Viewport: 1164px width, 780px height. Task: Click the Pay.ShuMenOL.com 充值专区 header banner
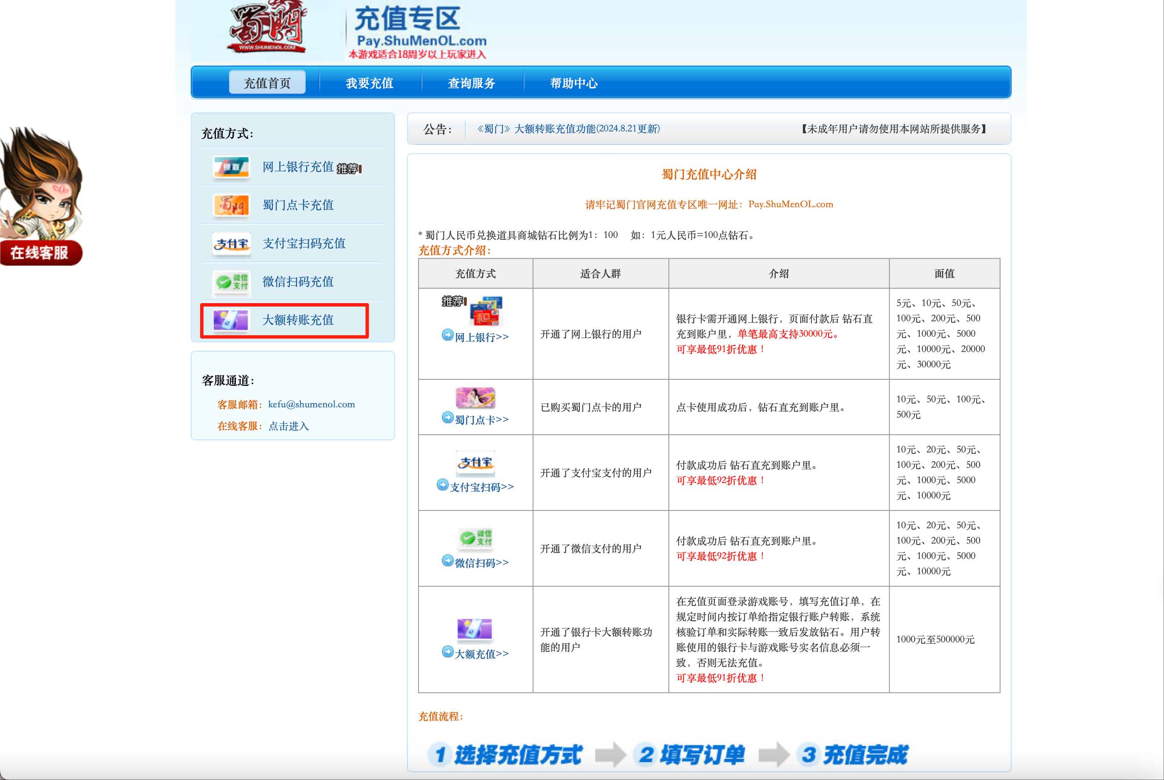pyautogui.click(x=418, y=32)
